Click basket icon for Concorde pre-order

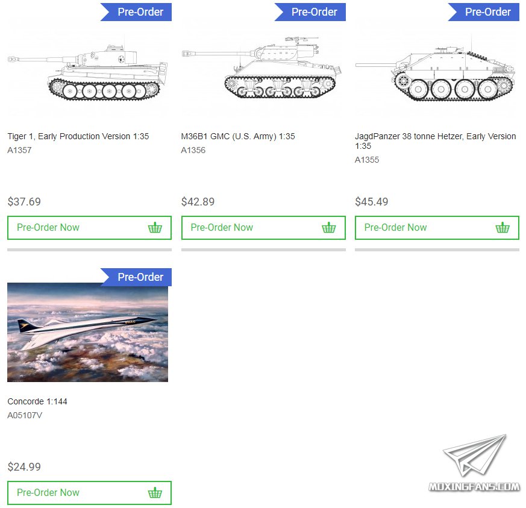(155, 492)
